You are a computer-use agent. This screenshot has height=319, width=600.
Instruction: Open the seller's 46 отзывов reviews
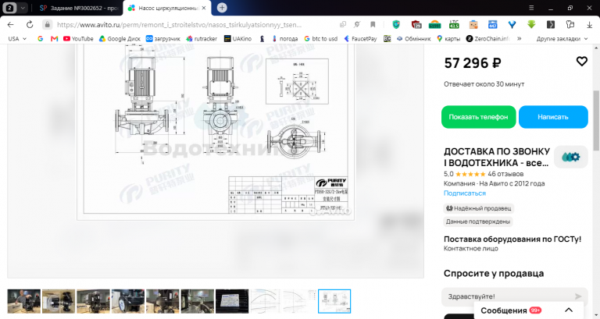[505, 174]
